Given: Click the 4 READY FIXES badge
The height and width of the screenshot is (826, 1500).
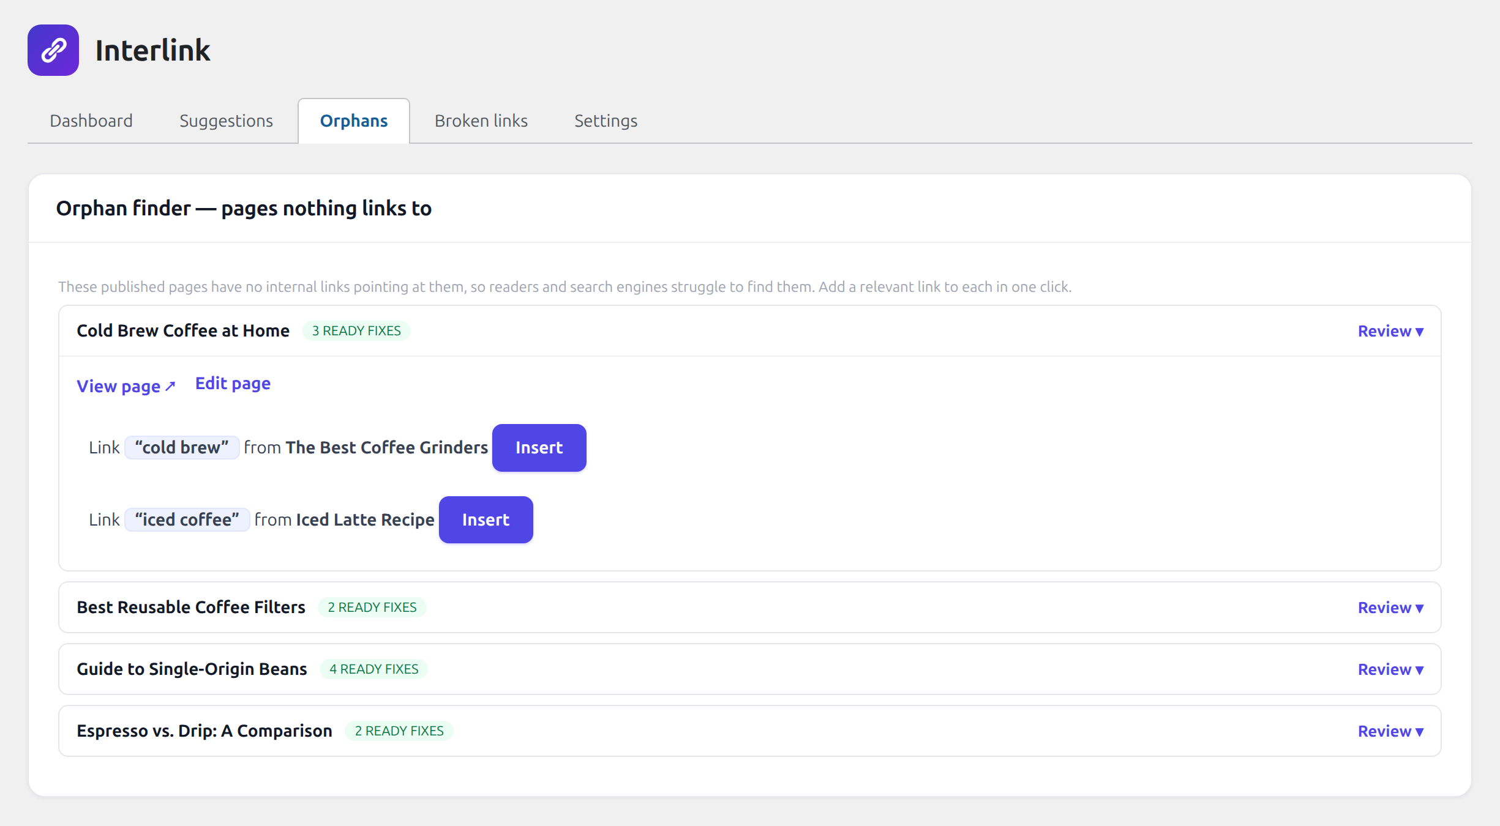Looking at the screenshot, I should (374, 669).
